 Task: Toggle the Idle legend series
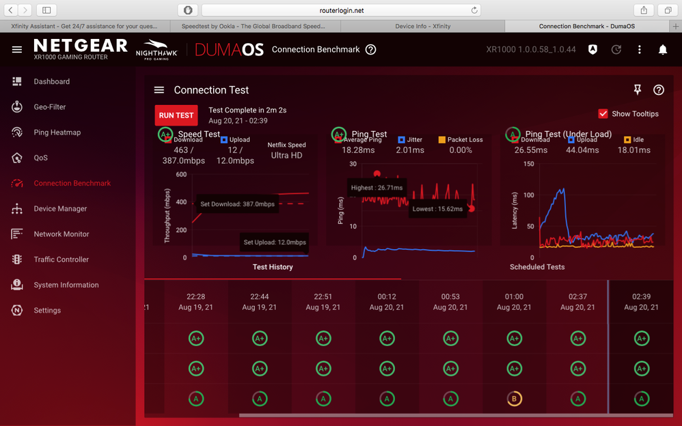(633, 139)
